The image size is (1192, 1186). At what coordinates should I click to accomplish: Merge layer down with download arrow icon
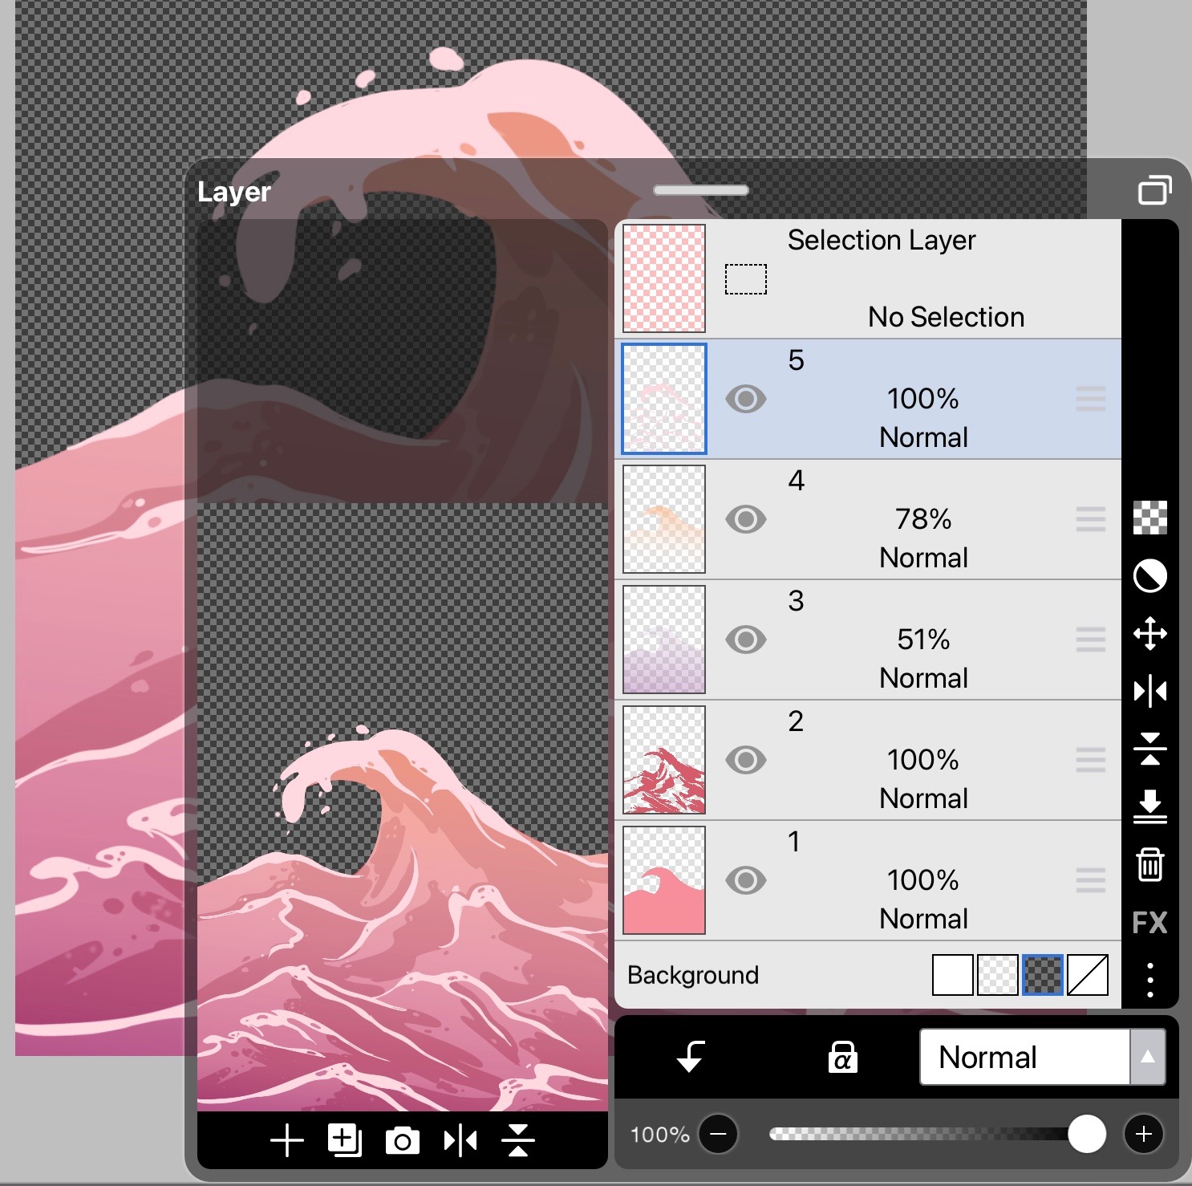[1149, 806]
